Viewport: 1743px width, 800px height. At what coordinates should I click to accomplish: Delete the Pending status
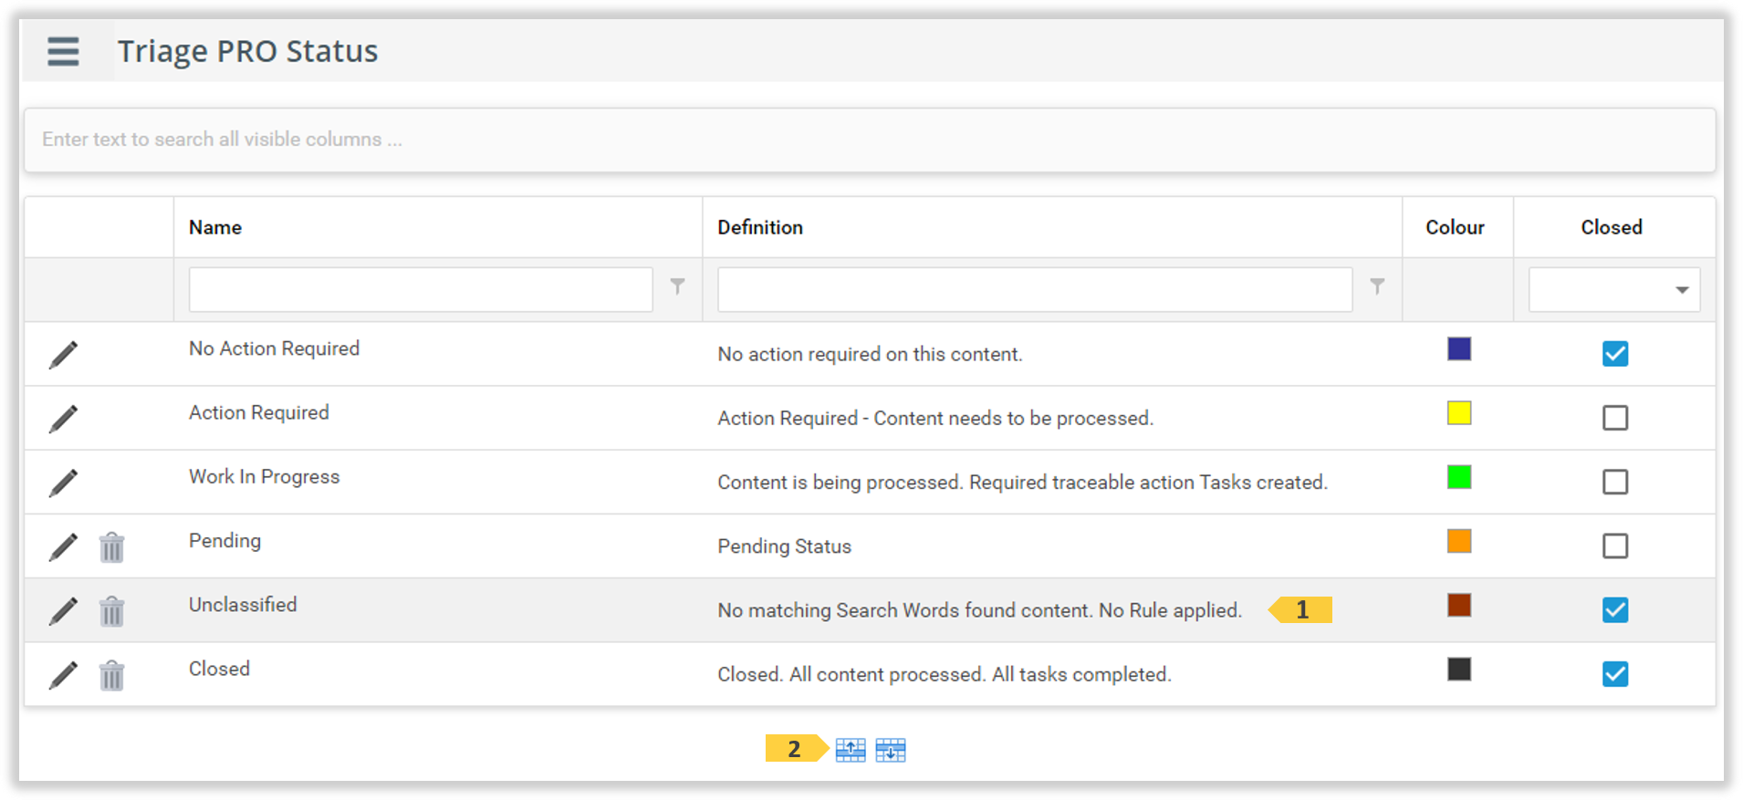[x=111, y=547]
